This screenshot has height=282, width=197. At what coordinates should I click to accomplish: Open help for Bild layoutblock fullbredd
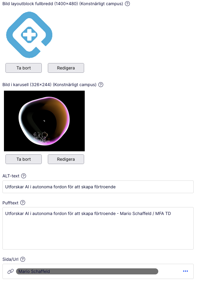pos(127,4)
